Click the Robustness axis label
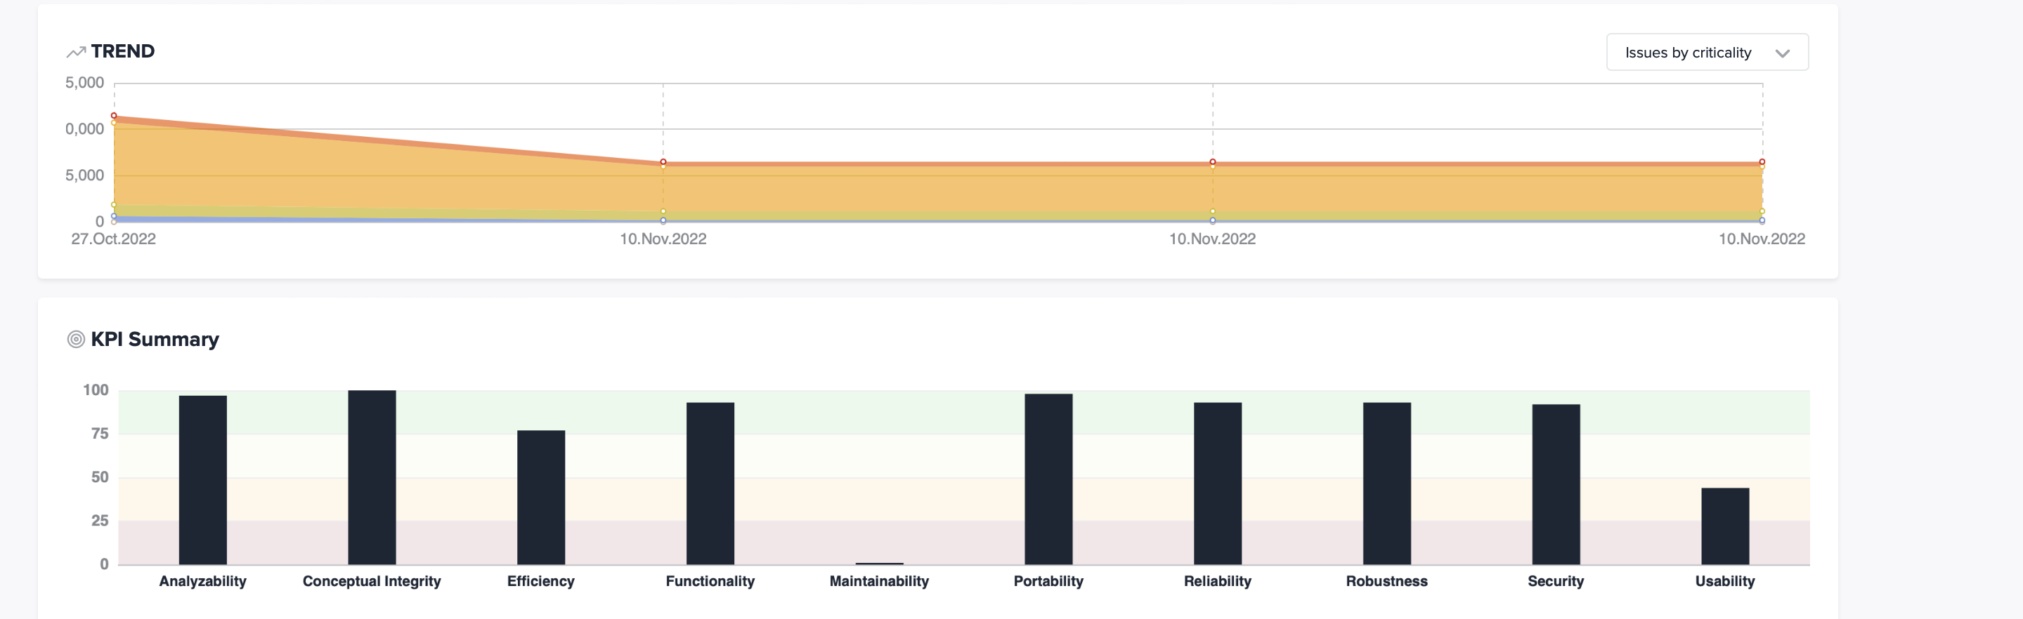The height and width of the screenshot is (619, 2023). 1387,581
